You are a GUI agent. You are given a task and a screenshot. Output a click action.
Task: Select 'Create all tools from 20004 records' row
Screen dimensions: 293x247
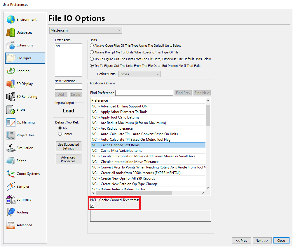(x=148, y=173)
